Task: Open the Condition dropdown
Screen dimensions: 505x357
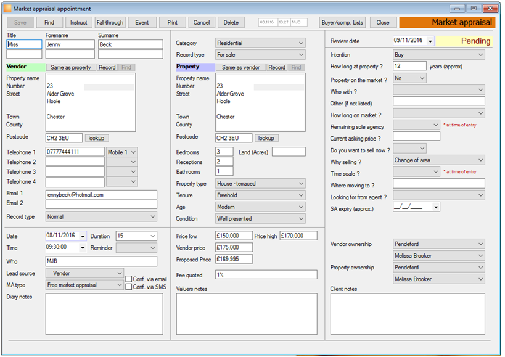Action: click(x=260, y=219)
